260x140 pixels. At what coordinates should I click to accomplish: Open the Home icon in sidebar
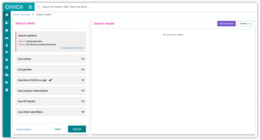7,15
